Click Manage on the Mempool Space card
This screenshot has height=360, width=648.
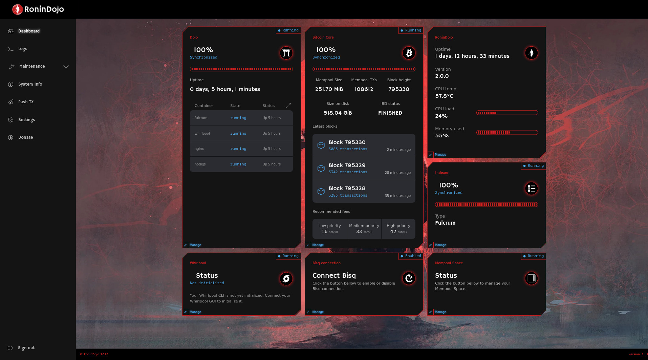tap(440, 312)
